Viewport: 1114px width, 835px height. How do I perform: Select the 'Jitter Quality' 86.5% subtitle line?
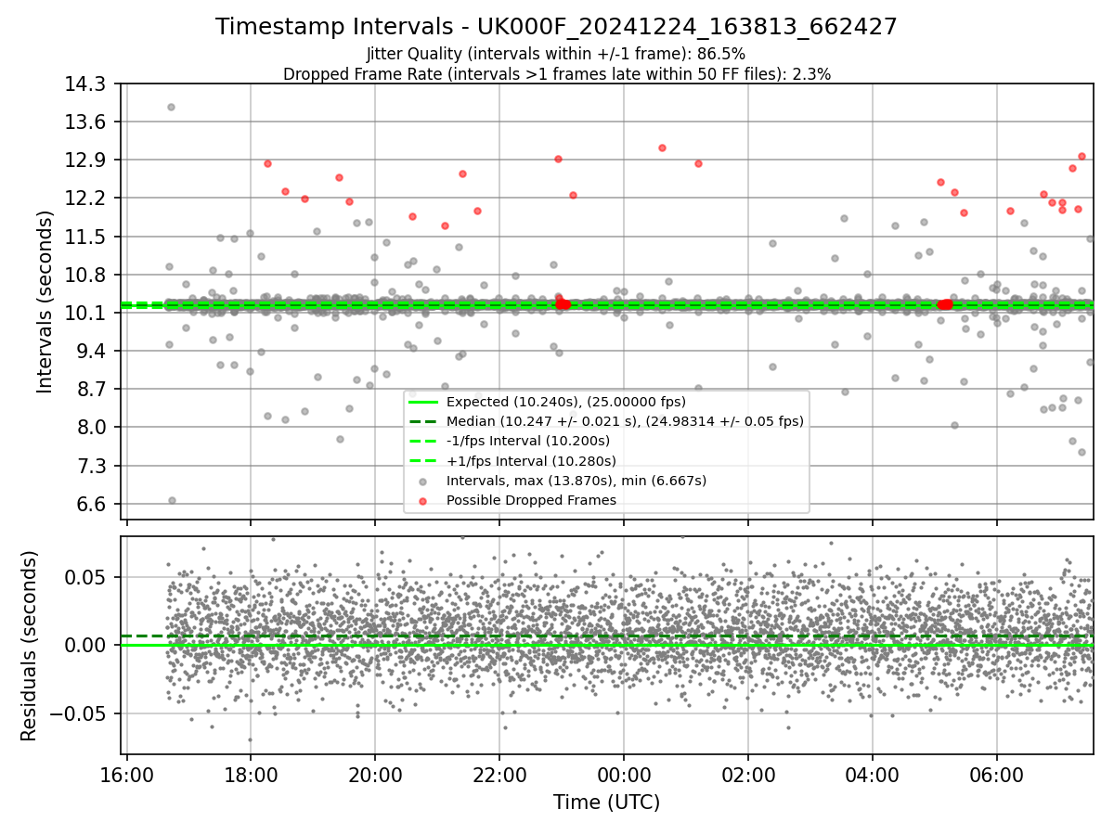tap(556, 54)
